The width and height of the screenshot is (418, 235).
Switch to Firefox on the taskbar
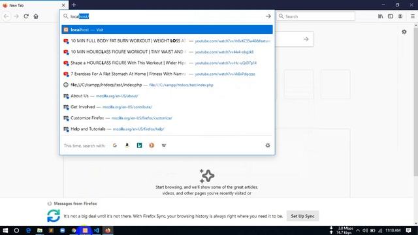[108, 230]
